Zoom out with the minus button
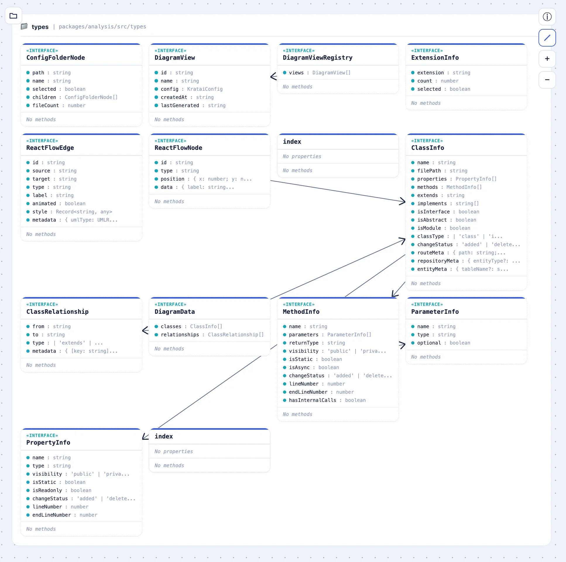 click(547, 80)
